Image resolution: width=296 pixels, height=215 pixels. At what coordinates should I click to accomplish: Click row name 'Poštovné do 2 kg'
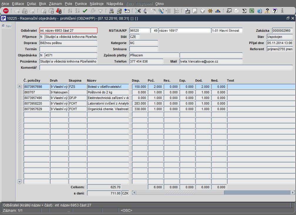[108, 92]
